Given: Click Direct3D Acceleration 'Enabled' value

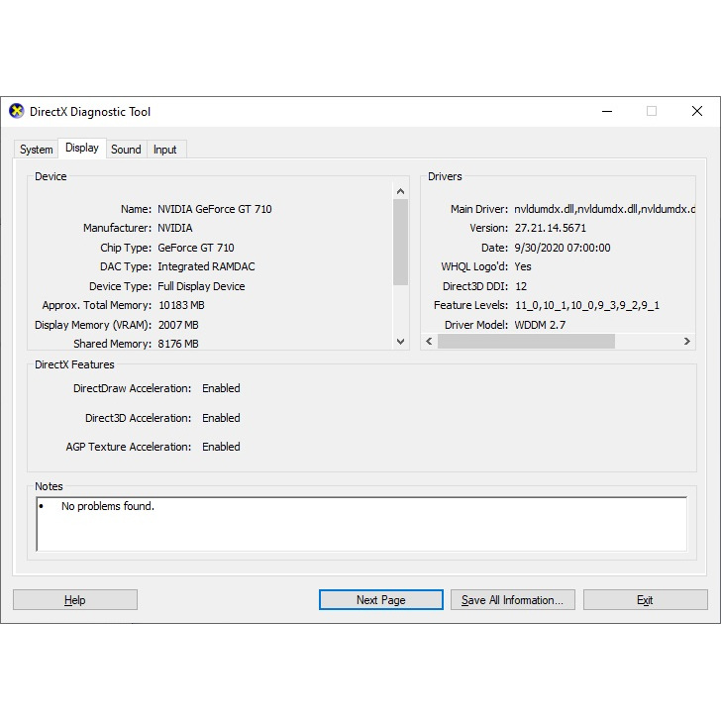Looking at the screenshot, I should 221,418.
